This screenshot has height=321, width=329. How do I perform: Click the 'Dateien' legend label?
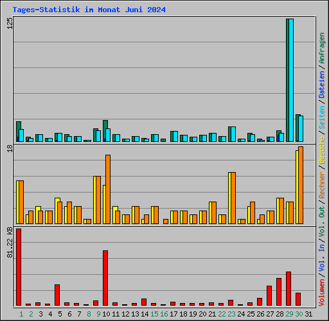coord(321,85)
